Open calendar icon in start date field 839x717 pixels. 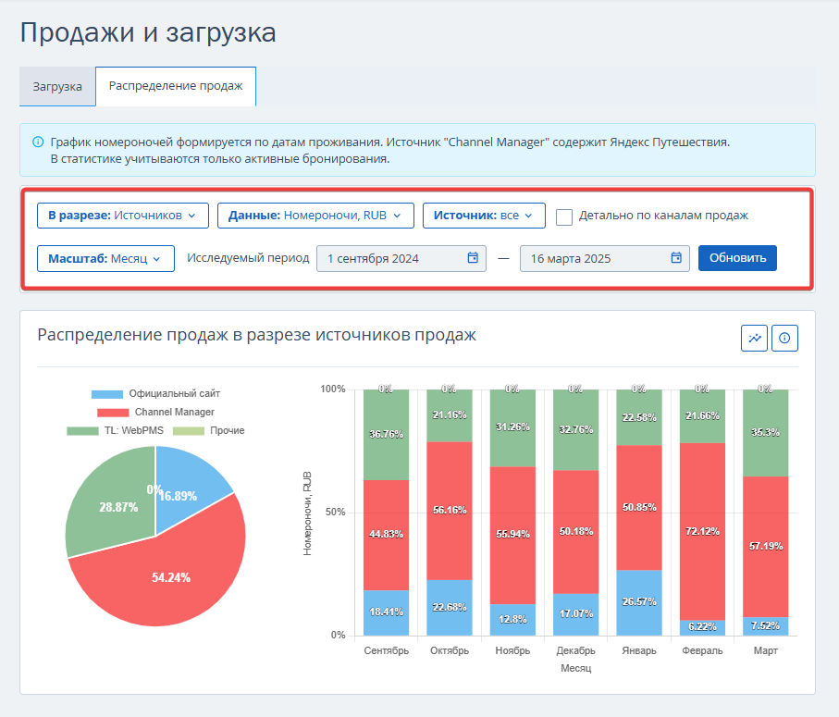pyautogui.click(x=473, y=258)
